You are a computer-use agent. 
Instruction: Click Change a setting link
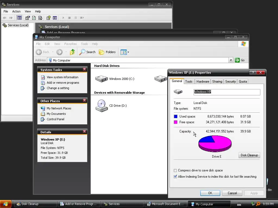click(58, 88)
